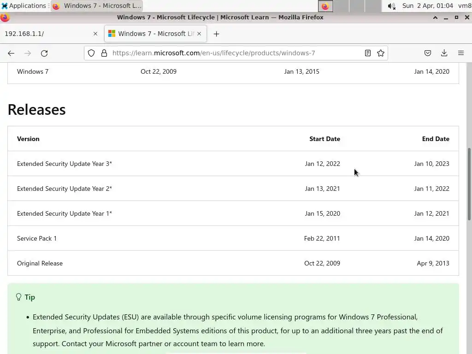Go back to the previous page
This screenshot has width=472, height=354.
tap(11, 53)
